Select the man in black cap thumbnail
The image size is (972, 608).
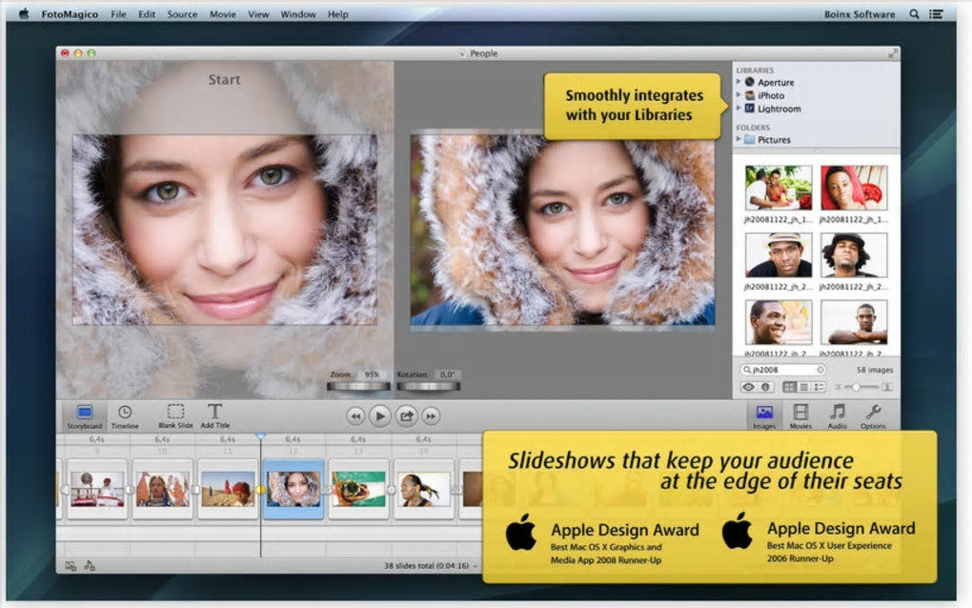tap(854, 254)
